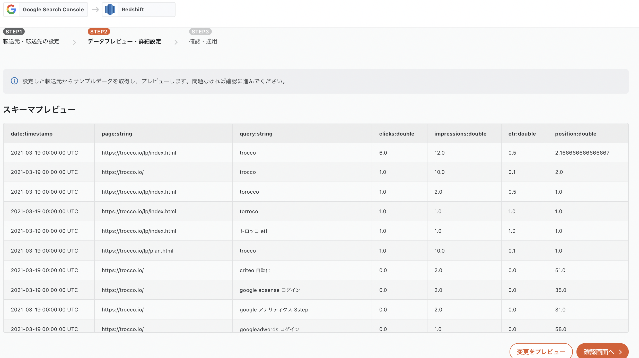Click the arrow icon between source and destination
639x358 pixels.
point(95,10)
